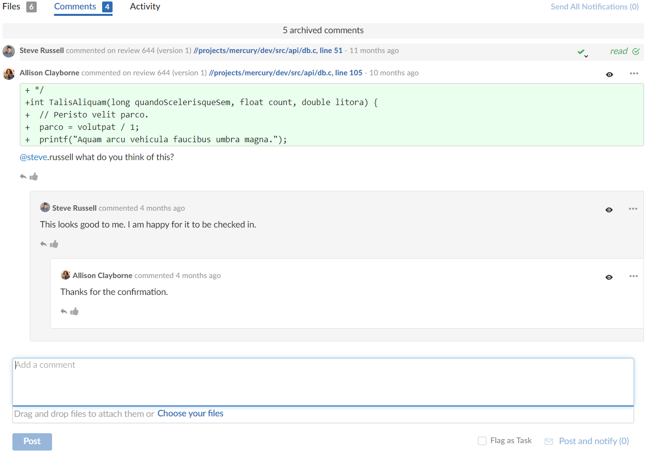Click inside the Add a comment field
The height and width of the screenshot is (457, 648).
322,382
